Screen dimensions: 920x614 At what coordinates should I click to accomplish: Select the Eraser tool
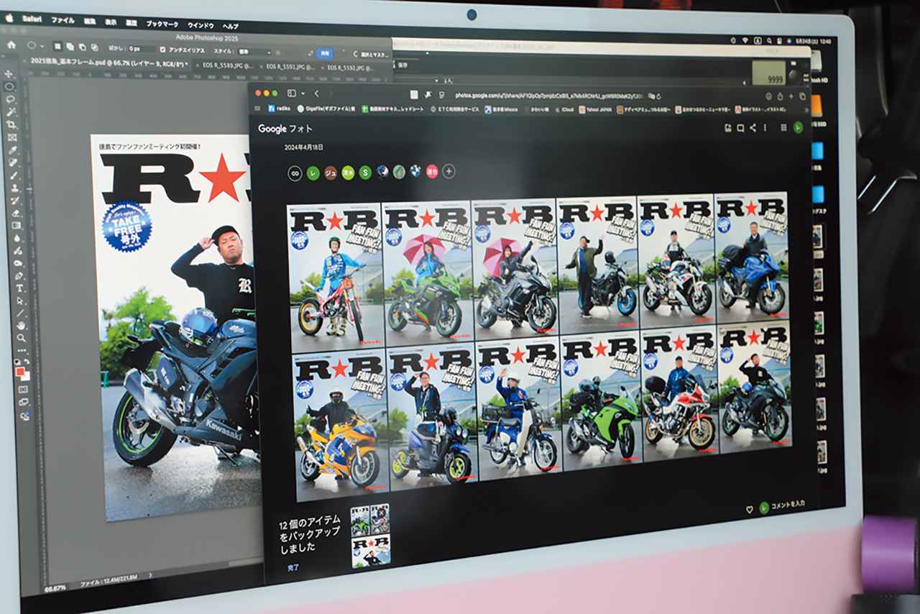coord(16,212)
